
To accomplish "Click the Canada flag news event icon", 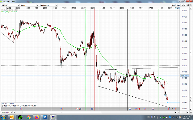I will [x=139, y=109].
